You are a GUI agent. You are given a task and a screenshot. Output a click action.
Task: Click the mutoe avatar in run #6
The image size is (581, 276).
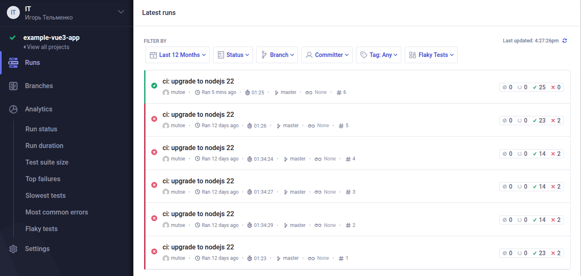(166, 92)
